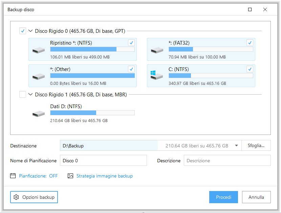Click the calendar icon beside Pianficazione
Image resolution: width=281 pixels, height=213 pixels.
click(13, 176)
